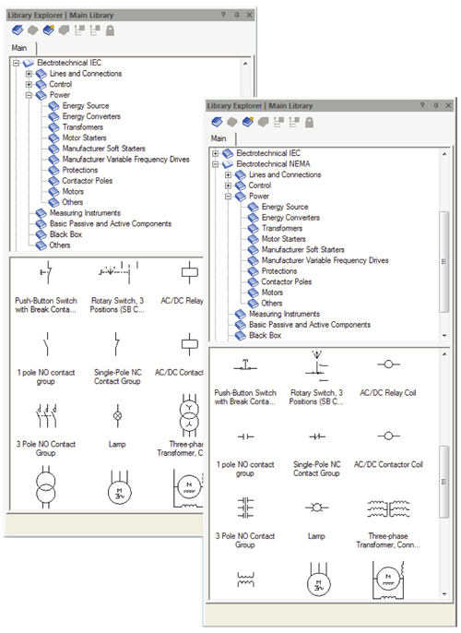Select Transformers under NEMA Power
Screen dimensions: 461x633
point(282,228)
